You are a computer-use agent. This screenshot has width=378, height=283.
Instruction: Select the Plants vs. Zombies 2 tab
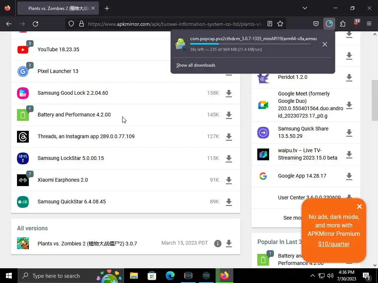point(58,8)
